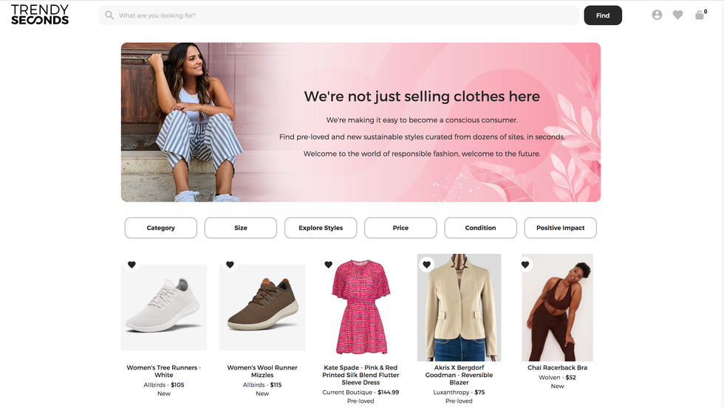Toggle heart on Akris reversible blazer
The width and height of the screenshot is (724, 408).
pos(427,265)
